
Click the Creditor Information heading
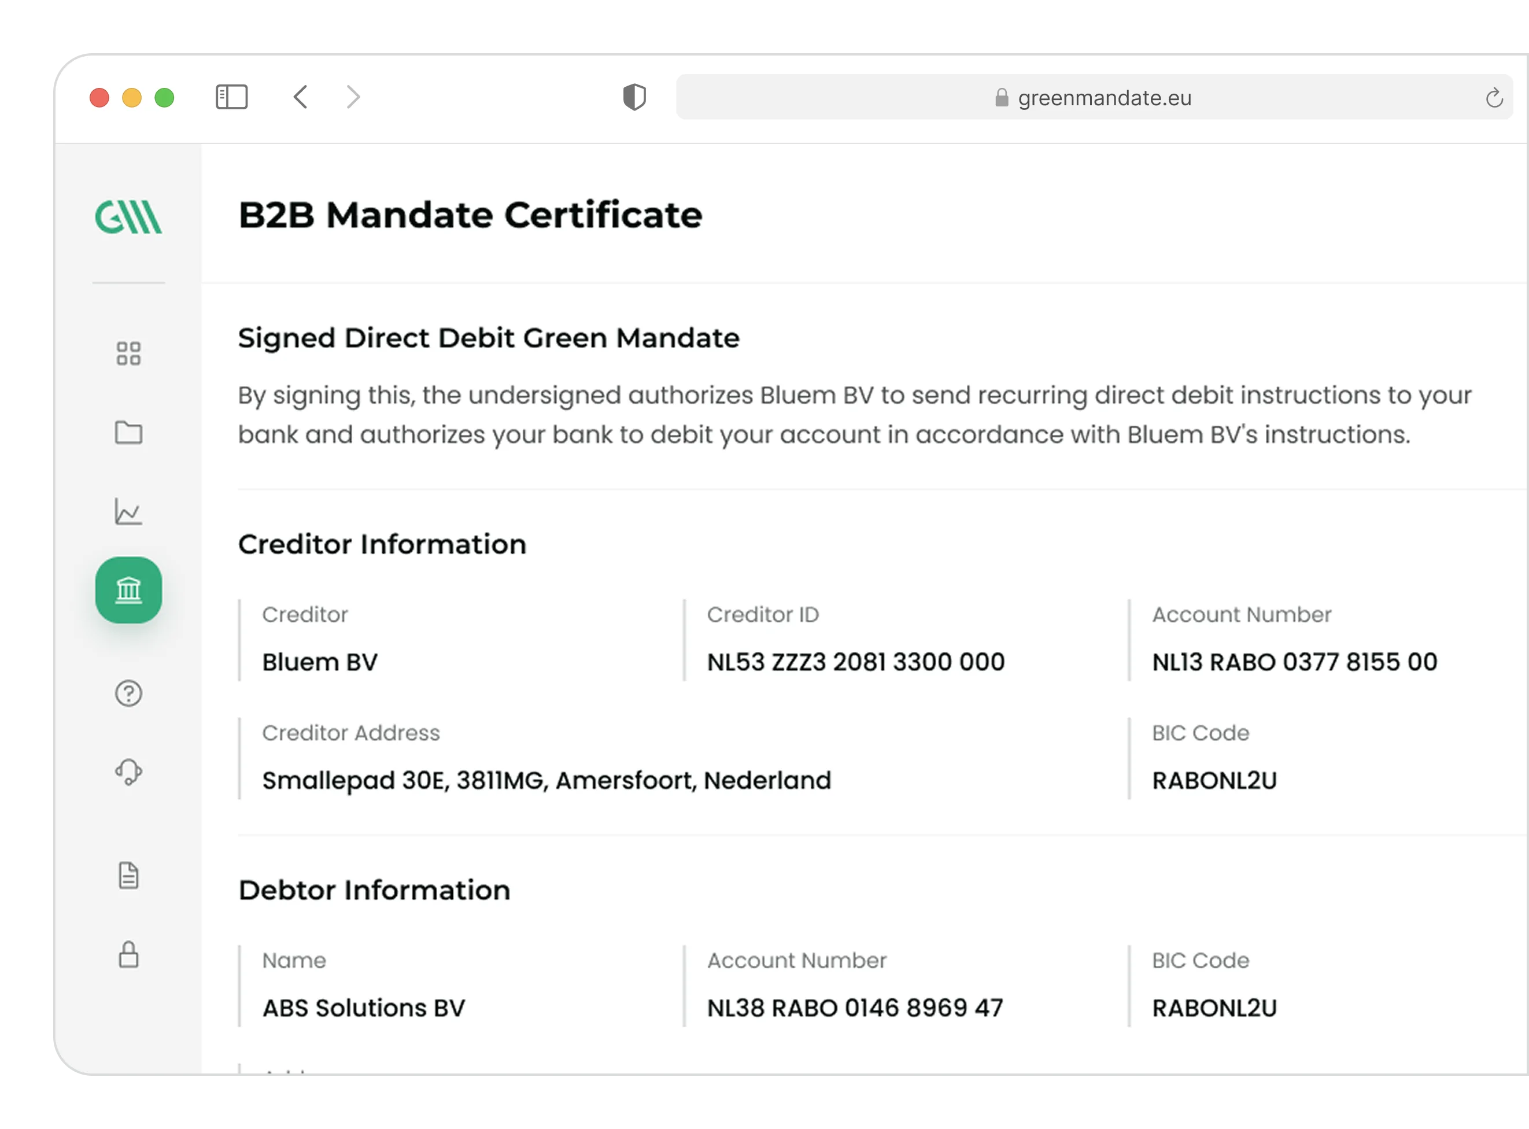pos(382,545)
